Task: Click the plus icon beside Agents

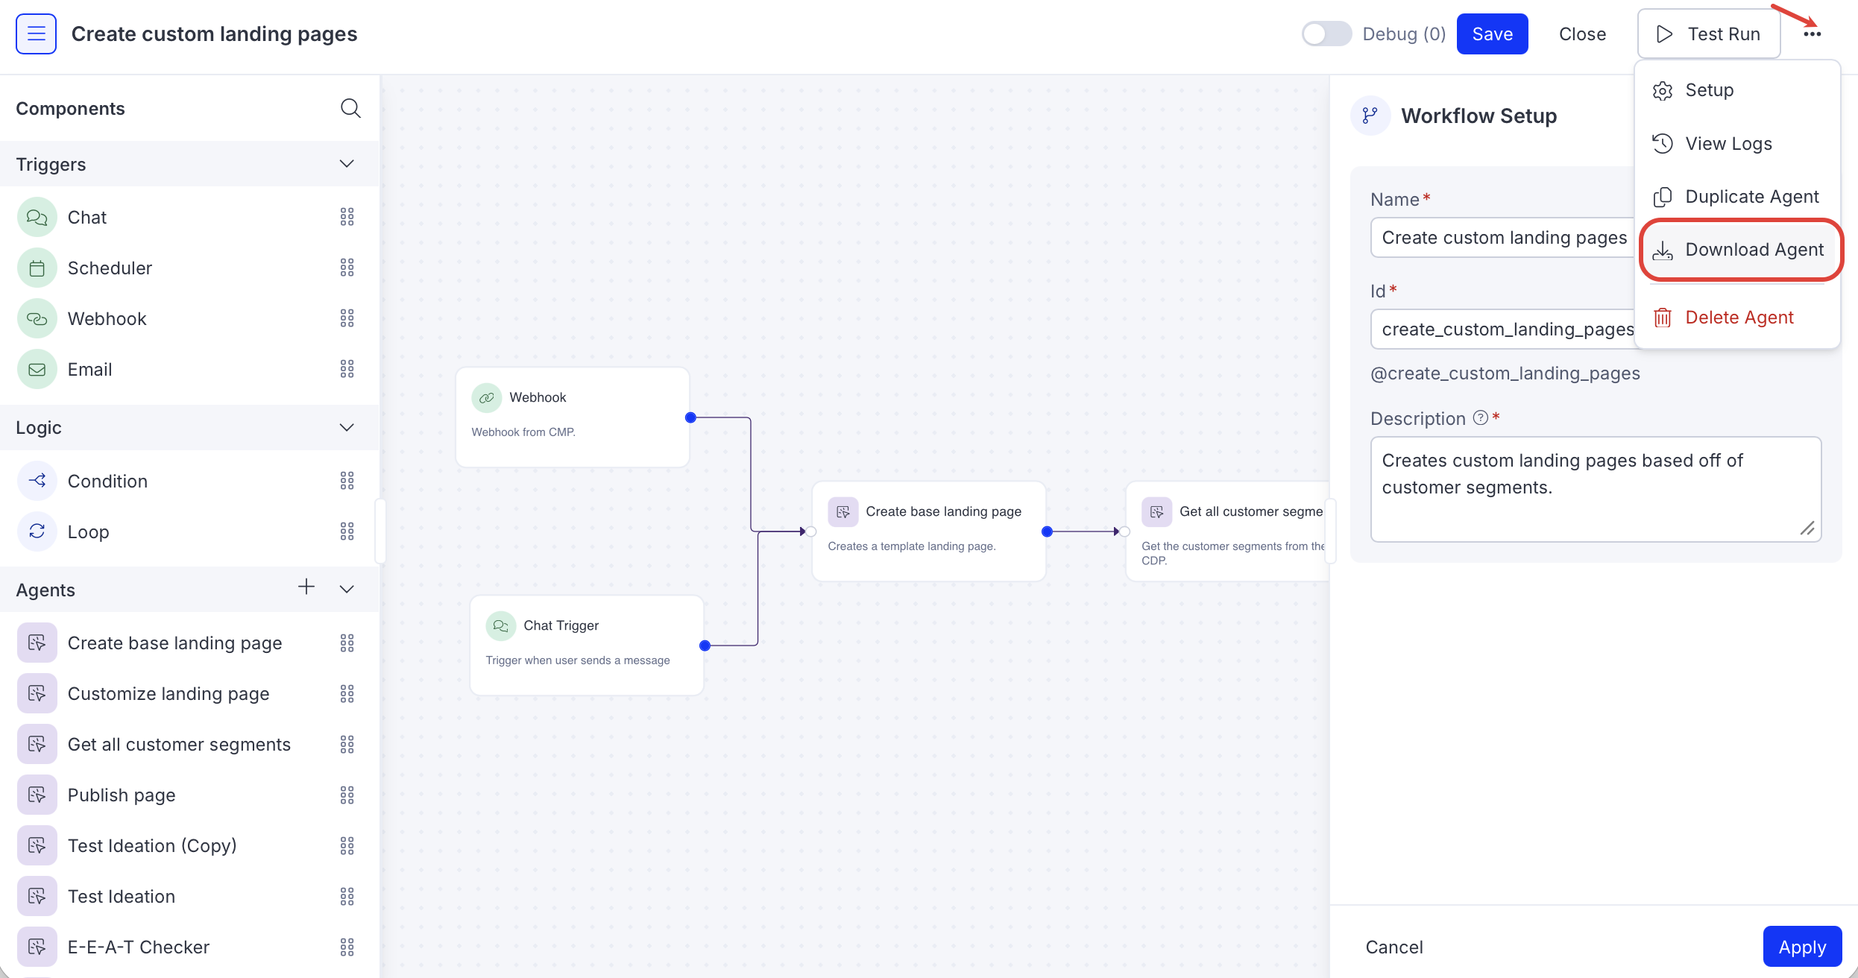Action: click(x=306, y=587)
